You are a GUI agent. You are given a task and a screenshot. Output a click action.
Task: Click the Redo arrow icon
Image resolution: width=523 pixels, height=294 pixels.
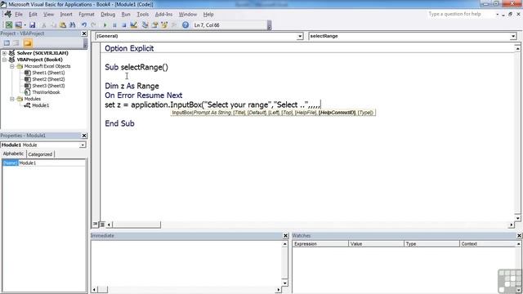[x=93, y=25]
